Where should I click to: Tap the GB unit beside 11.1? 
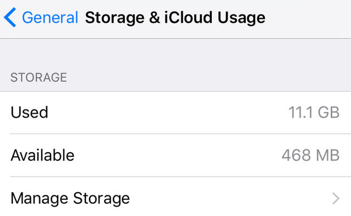tap(329, 112)
